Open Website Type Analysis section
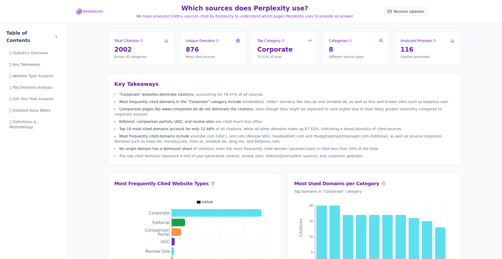The image size is (502, 259). (x=33, y=76)
